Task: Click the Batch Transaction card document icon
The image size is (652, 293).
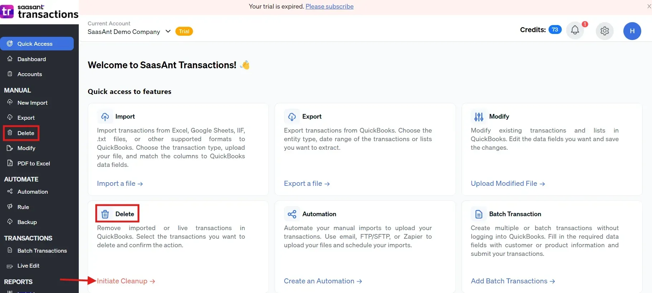Action: (x=479, y=214)
